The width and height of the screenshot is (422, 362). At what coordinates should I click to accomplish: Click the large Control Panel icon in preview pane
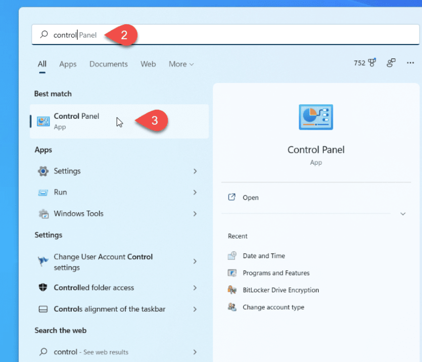(316, 117)
